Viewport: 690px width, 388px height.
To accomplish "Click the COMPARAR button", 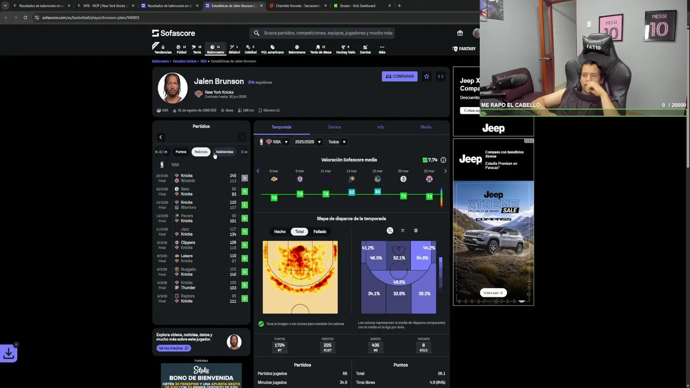I will click(399, 77).
